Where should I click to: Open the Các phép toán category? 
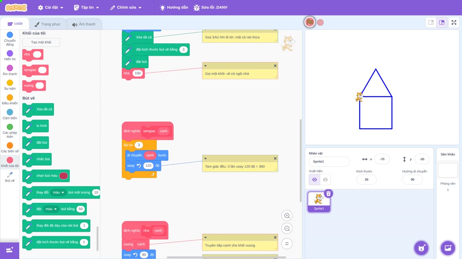coord(10,131)
